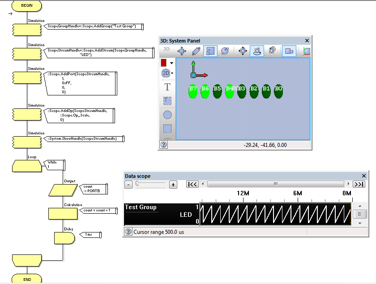Image resolution: width=376 pixels, height=284 pixels.
Task: Click the Data scope zoom slider handle
Action: 137,184
